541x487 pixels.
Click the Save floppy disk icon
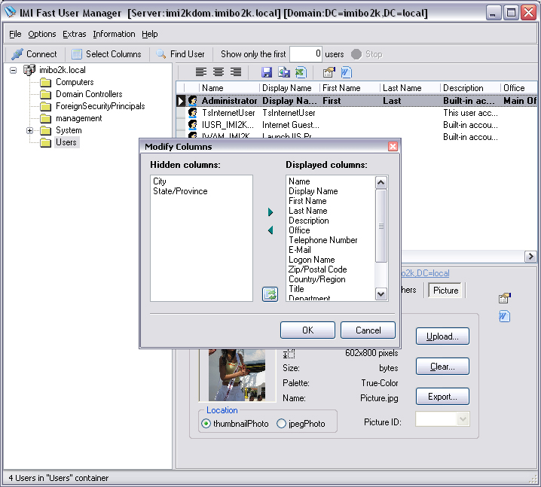(x=267, y=72)
